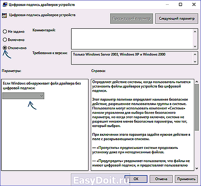Viewport: 201px width, 186px height.
Task: Click the 'Параметры:' label
Action: click(11, 71)
